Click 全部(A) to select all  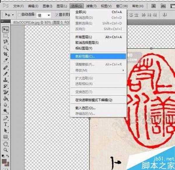[x=80, y=12]
